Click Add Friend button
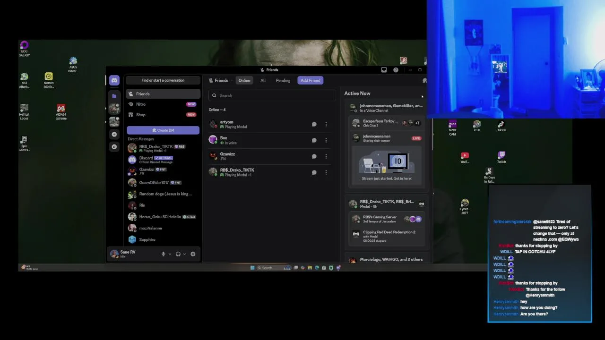 pos(311,80)
